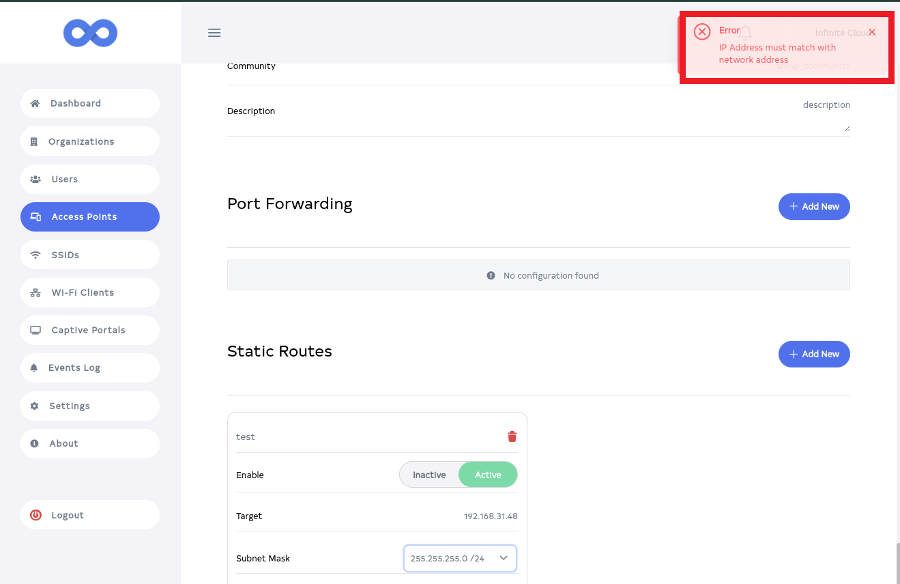Add New Static Route

pos(813,354)
